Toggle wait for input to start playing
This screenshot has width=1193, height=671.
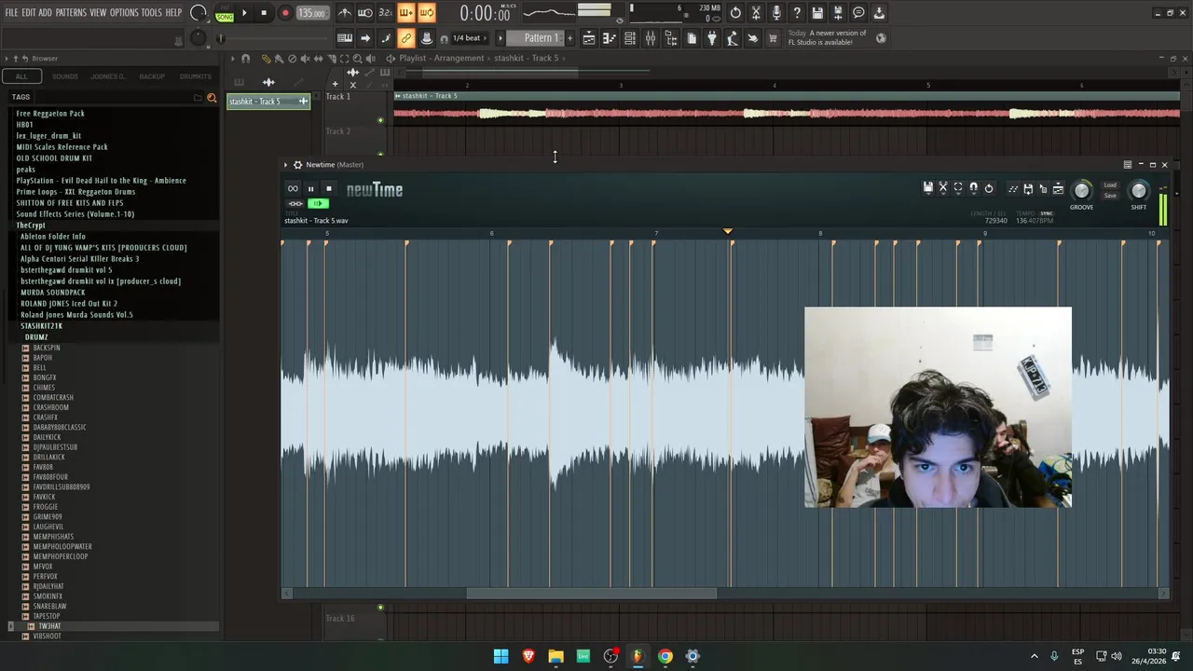click(x=365, y=13)
